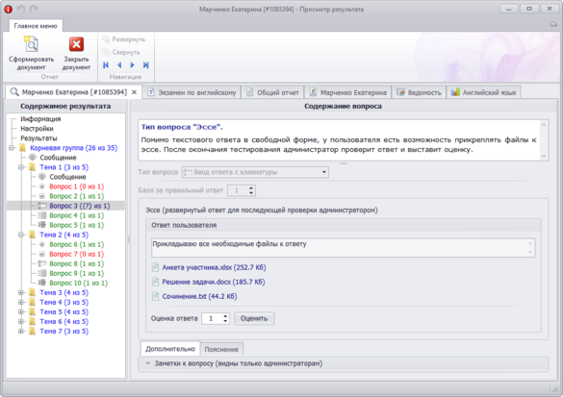Increase Оценка ответа value with up arrow
563x397 pixels.
coord(225,316)
